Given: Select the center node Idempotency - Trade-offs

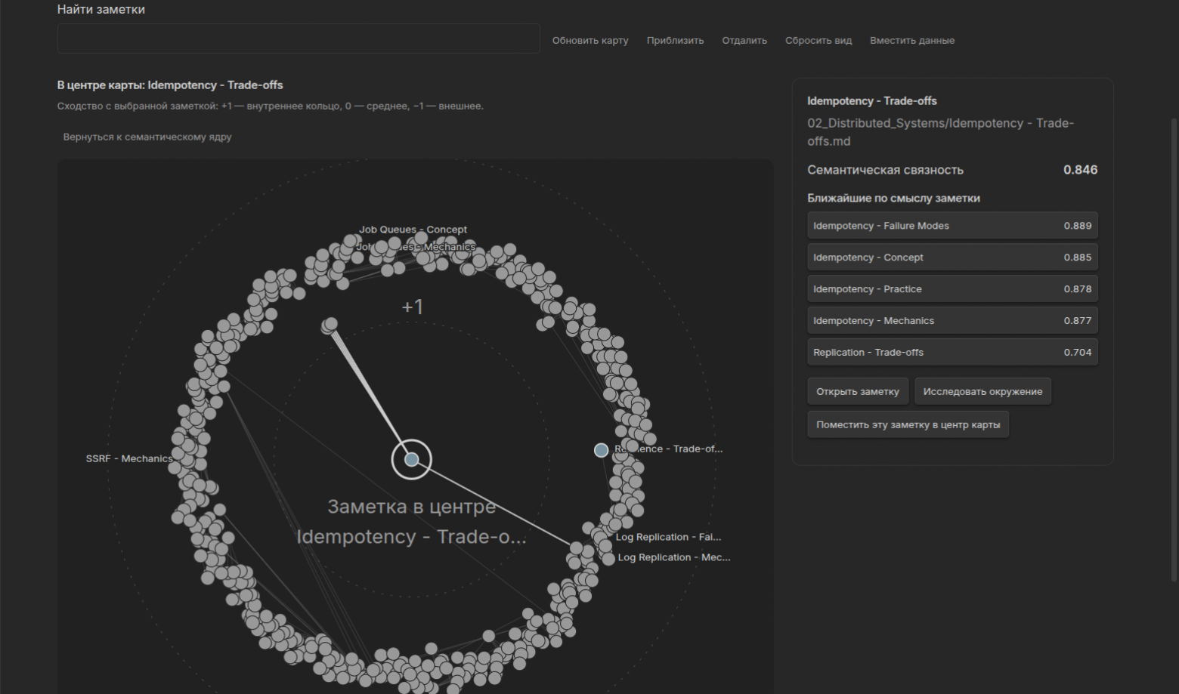Looking at the screenshot, I should 411,459.
